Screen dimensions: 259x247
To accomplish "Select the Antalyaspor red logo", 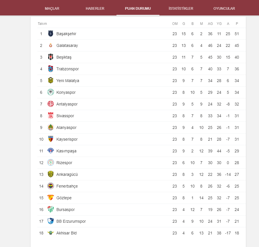I will coord(51,104).
